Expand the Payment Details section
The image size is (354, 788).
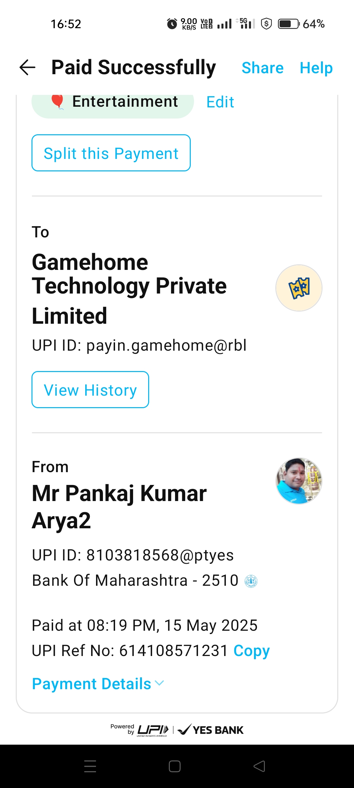(x=98, y=684)
